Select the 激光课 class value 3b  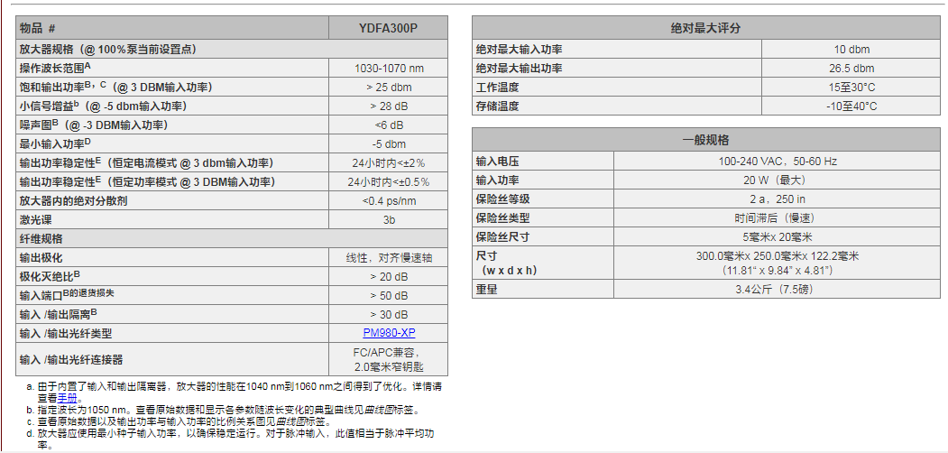(389, 219)
